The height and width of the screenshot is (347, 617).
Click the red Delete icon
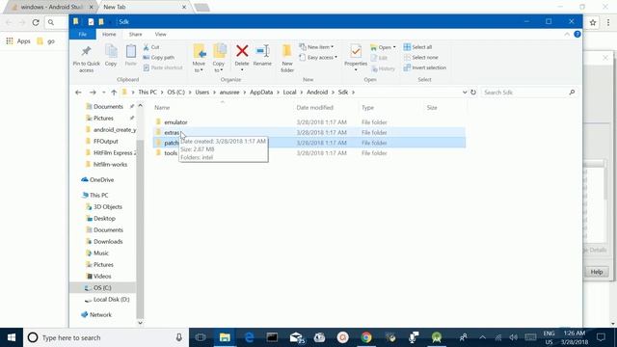click(x=242, y=51)
